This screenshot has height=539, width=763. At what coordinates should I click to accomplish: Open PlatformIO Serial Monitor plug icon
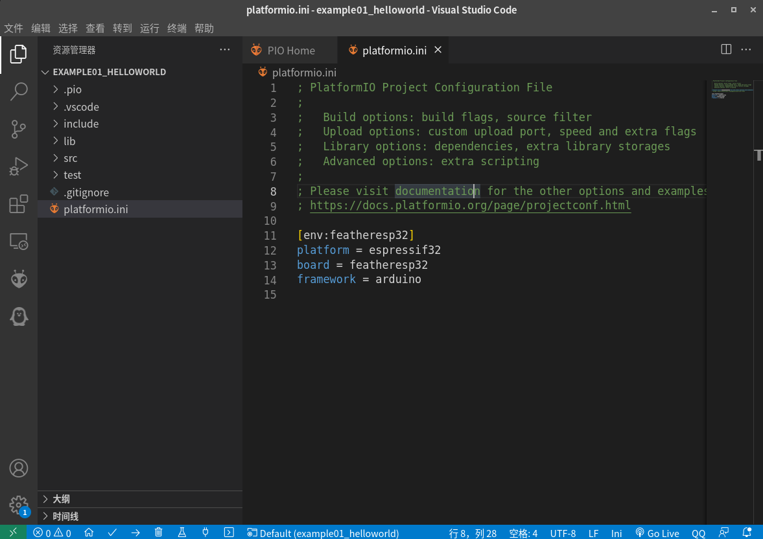[205, 533]
